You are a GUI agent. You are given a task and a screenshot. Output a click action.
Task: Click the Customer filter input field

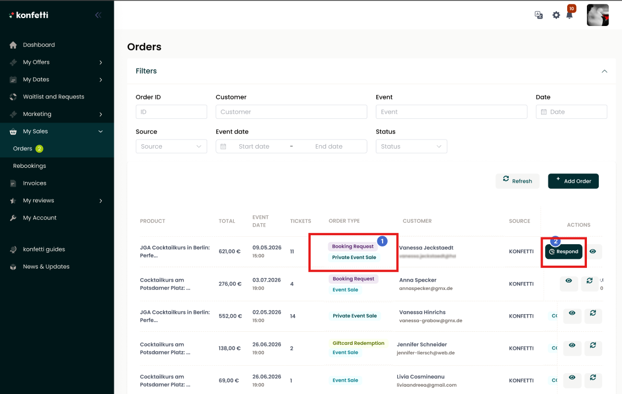click(x=291, y=112)
